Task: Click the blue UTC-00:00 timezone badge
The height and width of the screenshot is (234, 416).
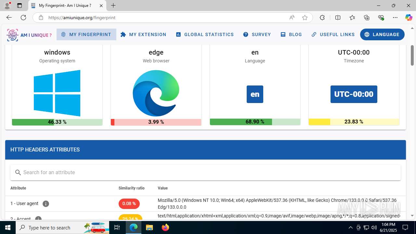Action: point(354,94)
